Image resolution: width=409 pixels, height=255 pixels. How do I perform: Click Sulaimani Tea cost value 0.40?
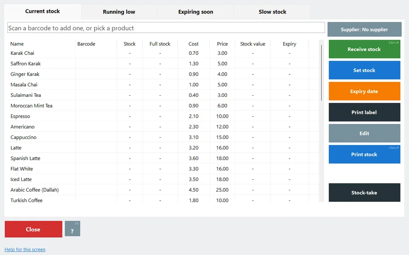coord(193,95)
